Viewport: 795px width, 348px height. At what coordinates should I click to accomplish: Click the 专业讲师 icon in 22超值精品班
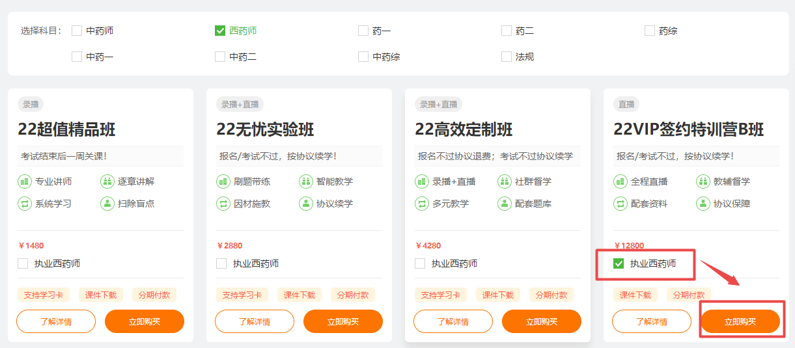[x=25, y=181]
